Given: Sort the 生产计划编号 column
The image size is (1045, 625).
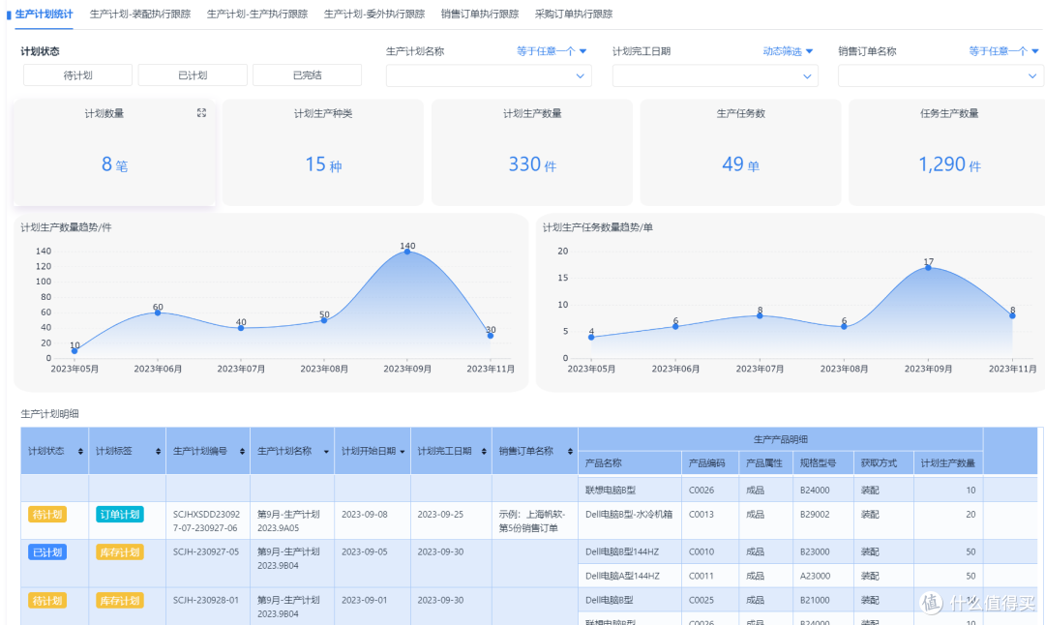Looking at the screenshot, I should (242, 451).
